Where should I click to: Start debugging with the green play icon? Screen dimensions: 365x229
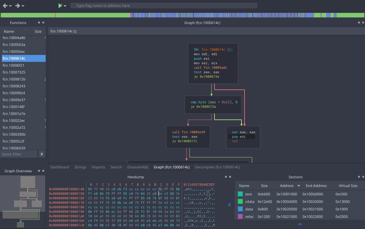(60, 5)
